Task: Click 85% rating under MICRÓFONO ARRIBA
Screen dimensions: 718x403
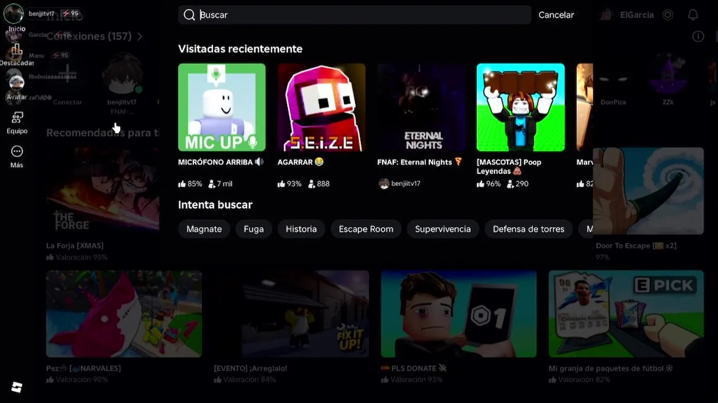Action: (190, 184)
